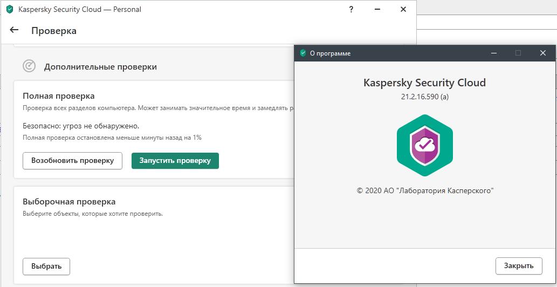Click the Безопасно: угроз не обнаружено status text
The image size is (557, 287).
pyautogui.click(x=81, y=126)
